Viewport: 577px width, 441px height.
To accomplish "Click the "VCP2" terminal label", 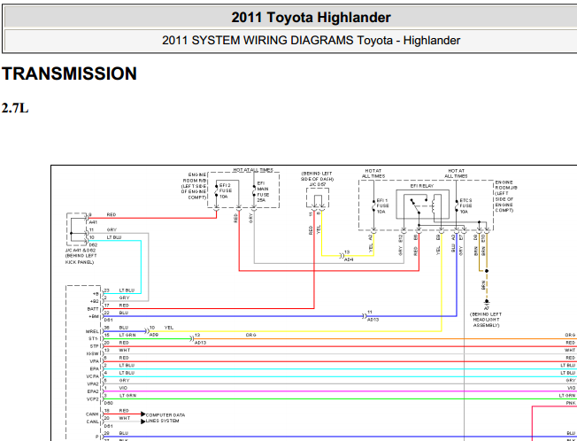I will pyautogui.click(x=93, y=399).
